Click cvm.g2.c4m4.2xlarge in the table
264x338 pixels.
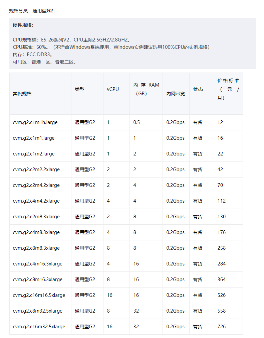pos(36,201)
